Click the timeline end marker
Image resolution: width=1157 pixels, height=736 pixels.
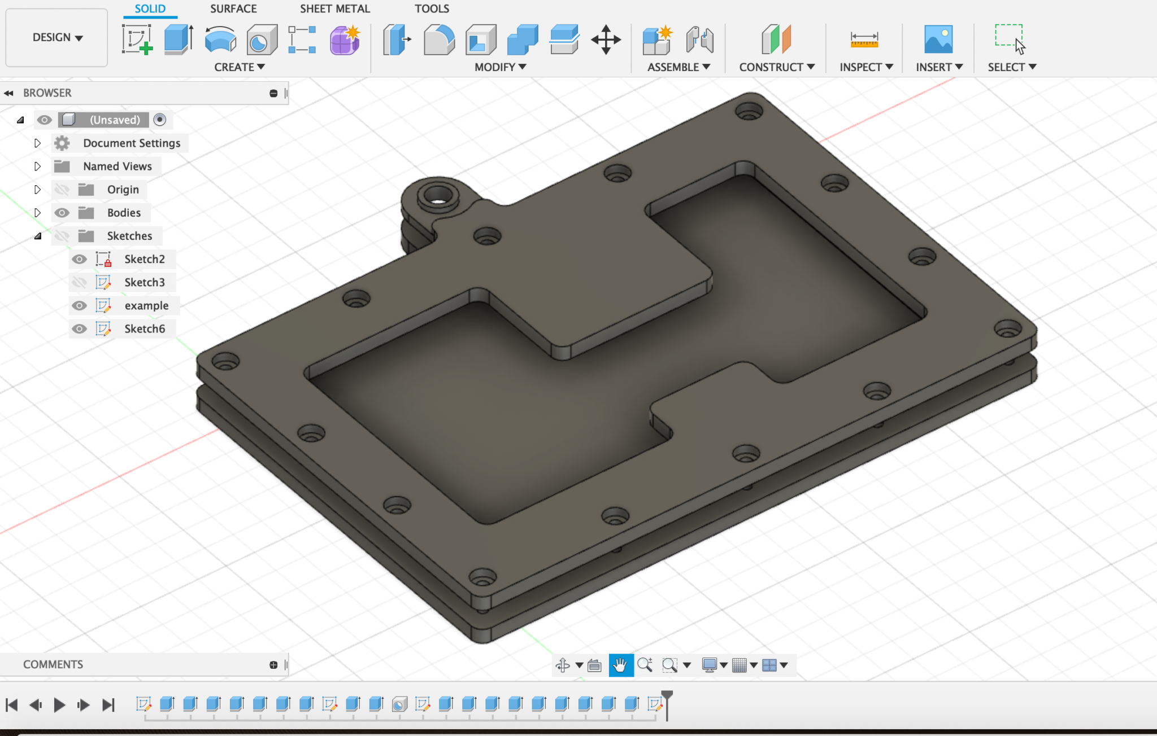667,705
